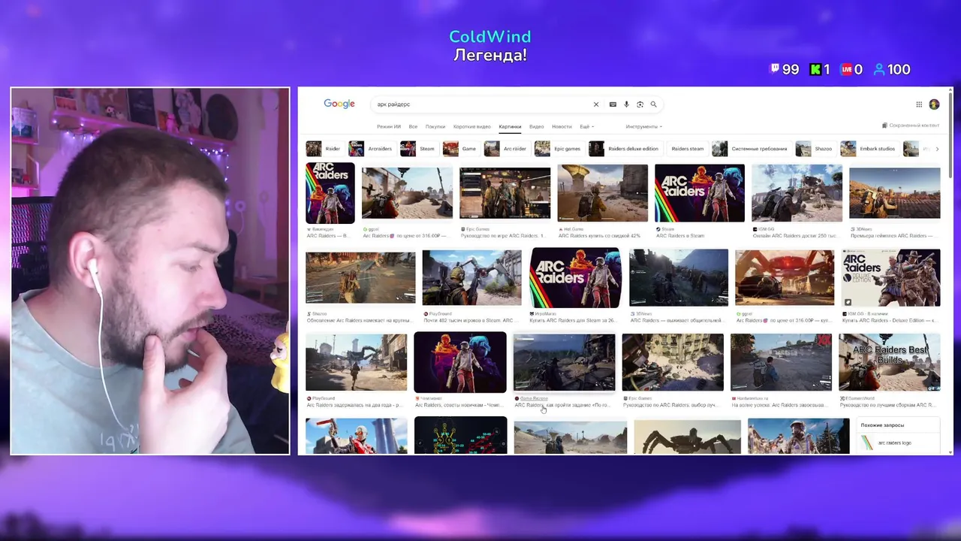
Task: Open the Чемпионат tips image thumbnail
Action: (460, 362)
